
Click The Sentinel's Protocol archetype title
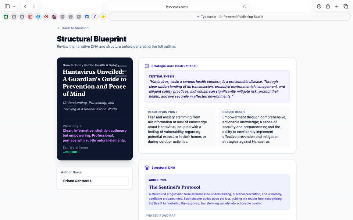(x=174, y=187)
